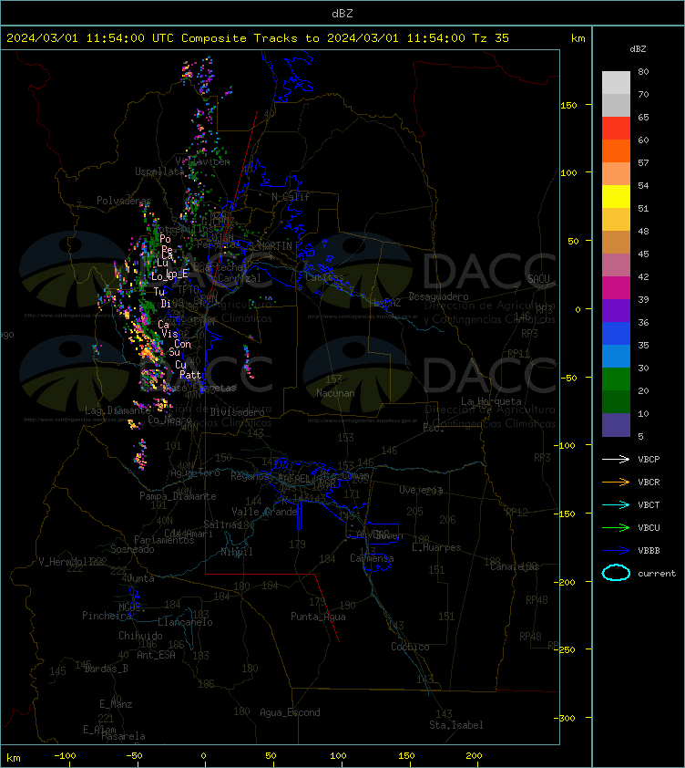The height and width of the screenshot is (768, 685).
Task: Click the 'Pincheira' map label
Action: point(107,616)
